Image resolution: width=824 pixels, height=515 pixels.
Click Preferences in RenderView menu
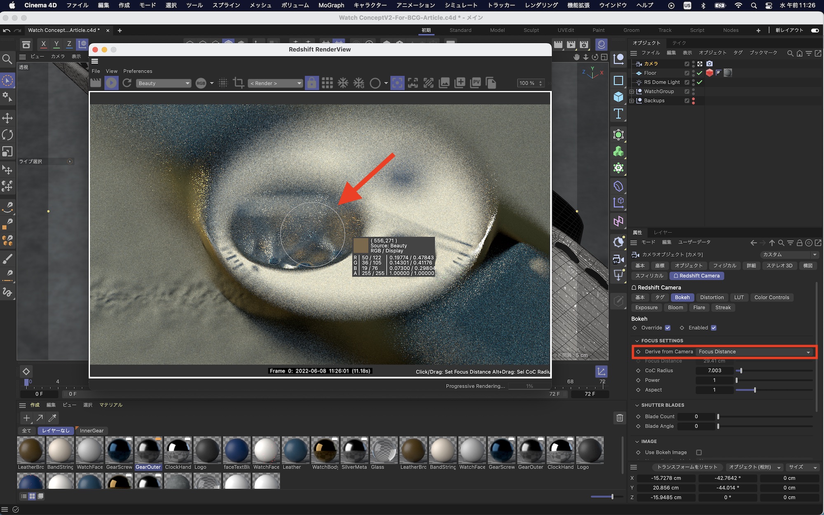tap(138, 71)
